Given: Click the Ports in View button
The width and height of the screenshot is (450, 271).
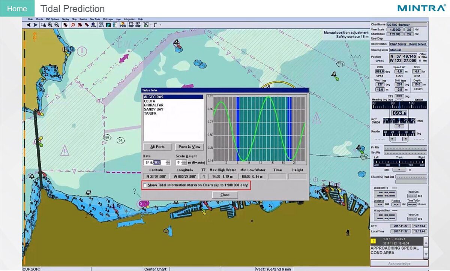Looking at the screenshot, I should point(189,147).
